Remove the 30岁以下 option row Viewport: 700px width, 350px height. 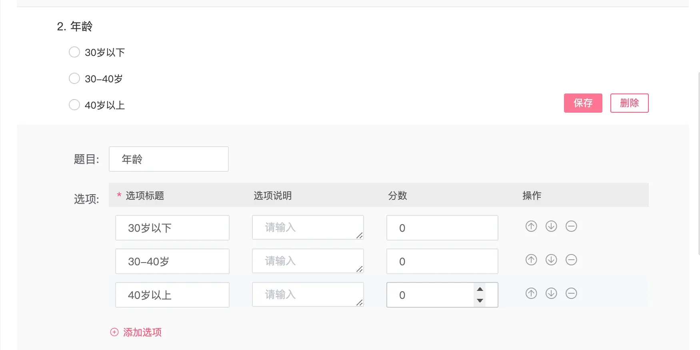click(x=571, y=227)
